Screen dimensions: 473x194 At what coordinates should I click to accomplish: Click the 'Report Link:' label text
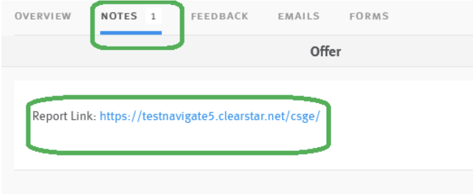coord(64,116)
